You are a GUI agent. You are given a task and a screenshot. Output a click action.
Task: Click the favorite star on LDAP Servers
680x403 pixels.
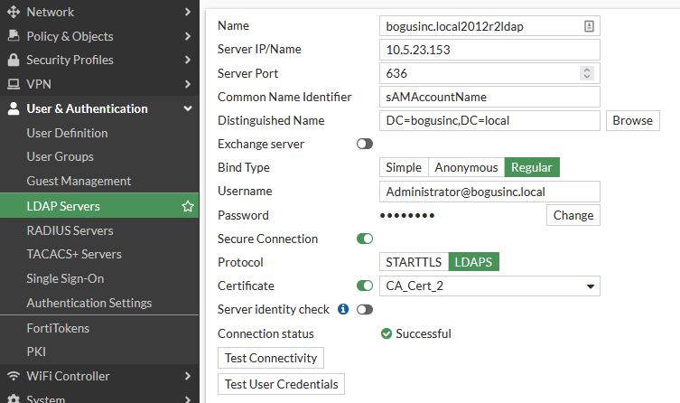[x=188, y=206]
